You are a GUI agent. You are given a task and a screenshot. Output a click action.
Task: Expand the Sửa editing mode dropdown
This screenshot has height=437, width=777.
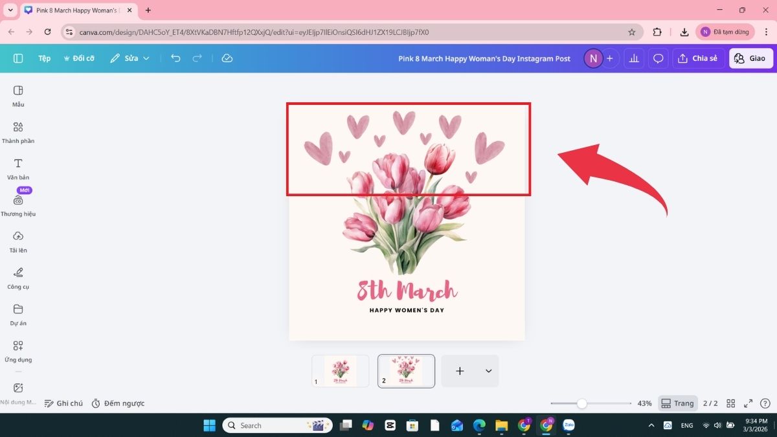click(x=130, y=58)
